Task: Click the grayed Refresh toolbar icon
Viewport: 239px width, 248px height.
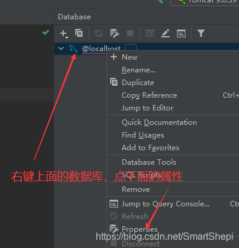Action: [99, 33]
